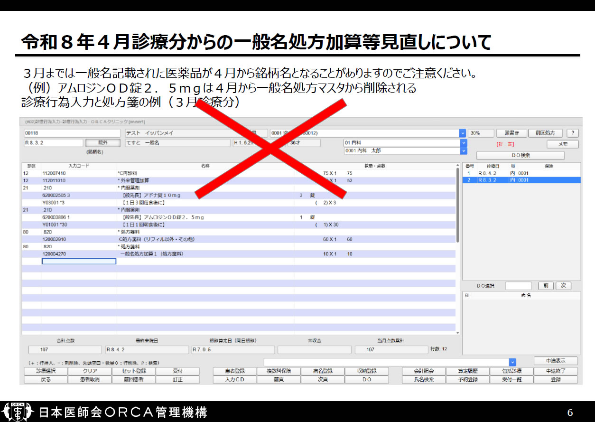Open the メモ button

coord(562,144)
